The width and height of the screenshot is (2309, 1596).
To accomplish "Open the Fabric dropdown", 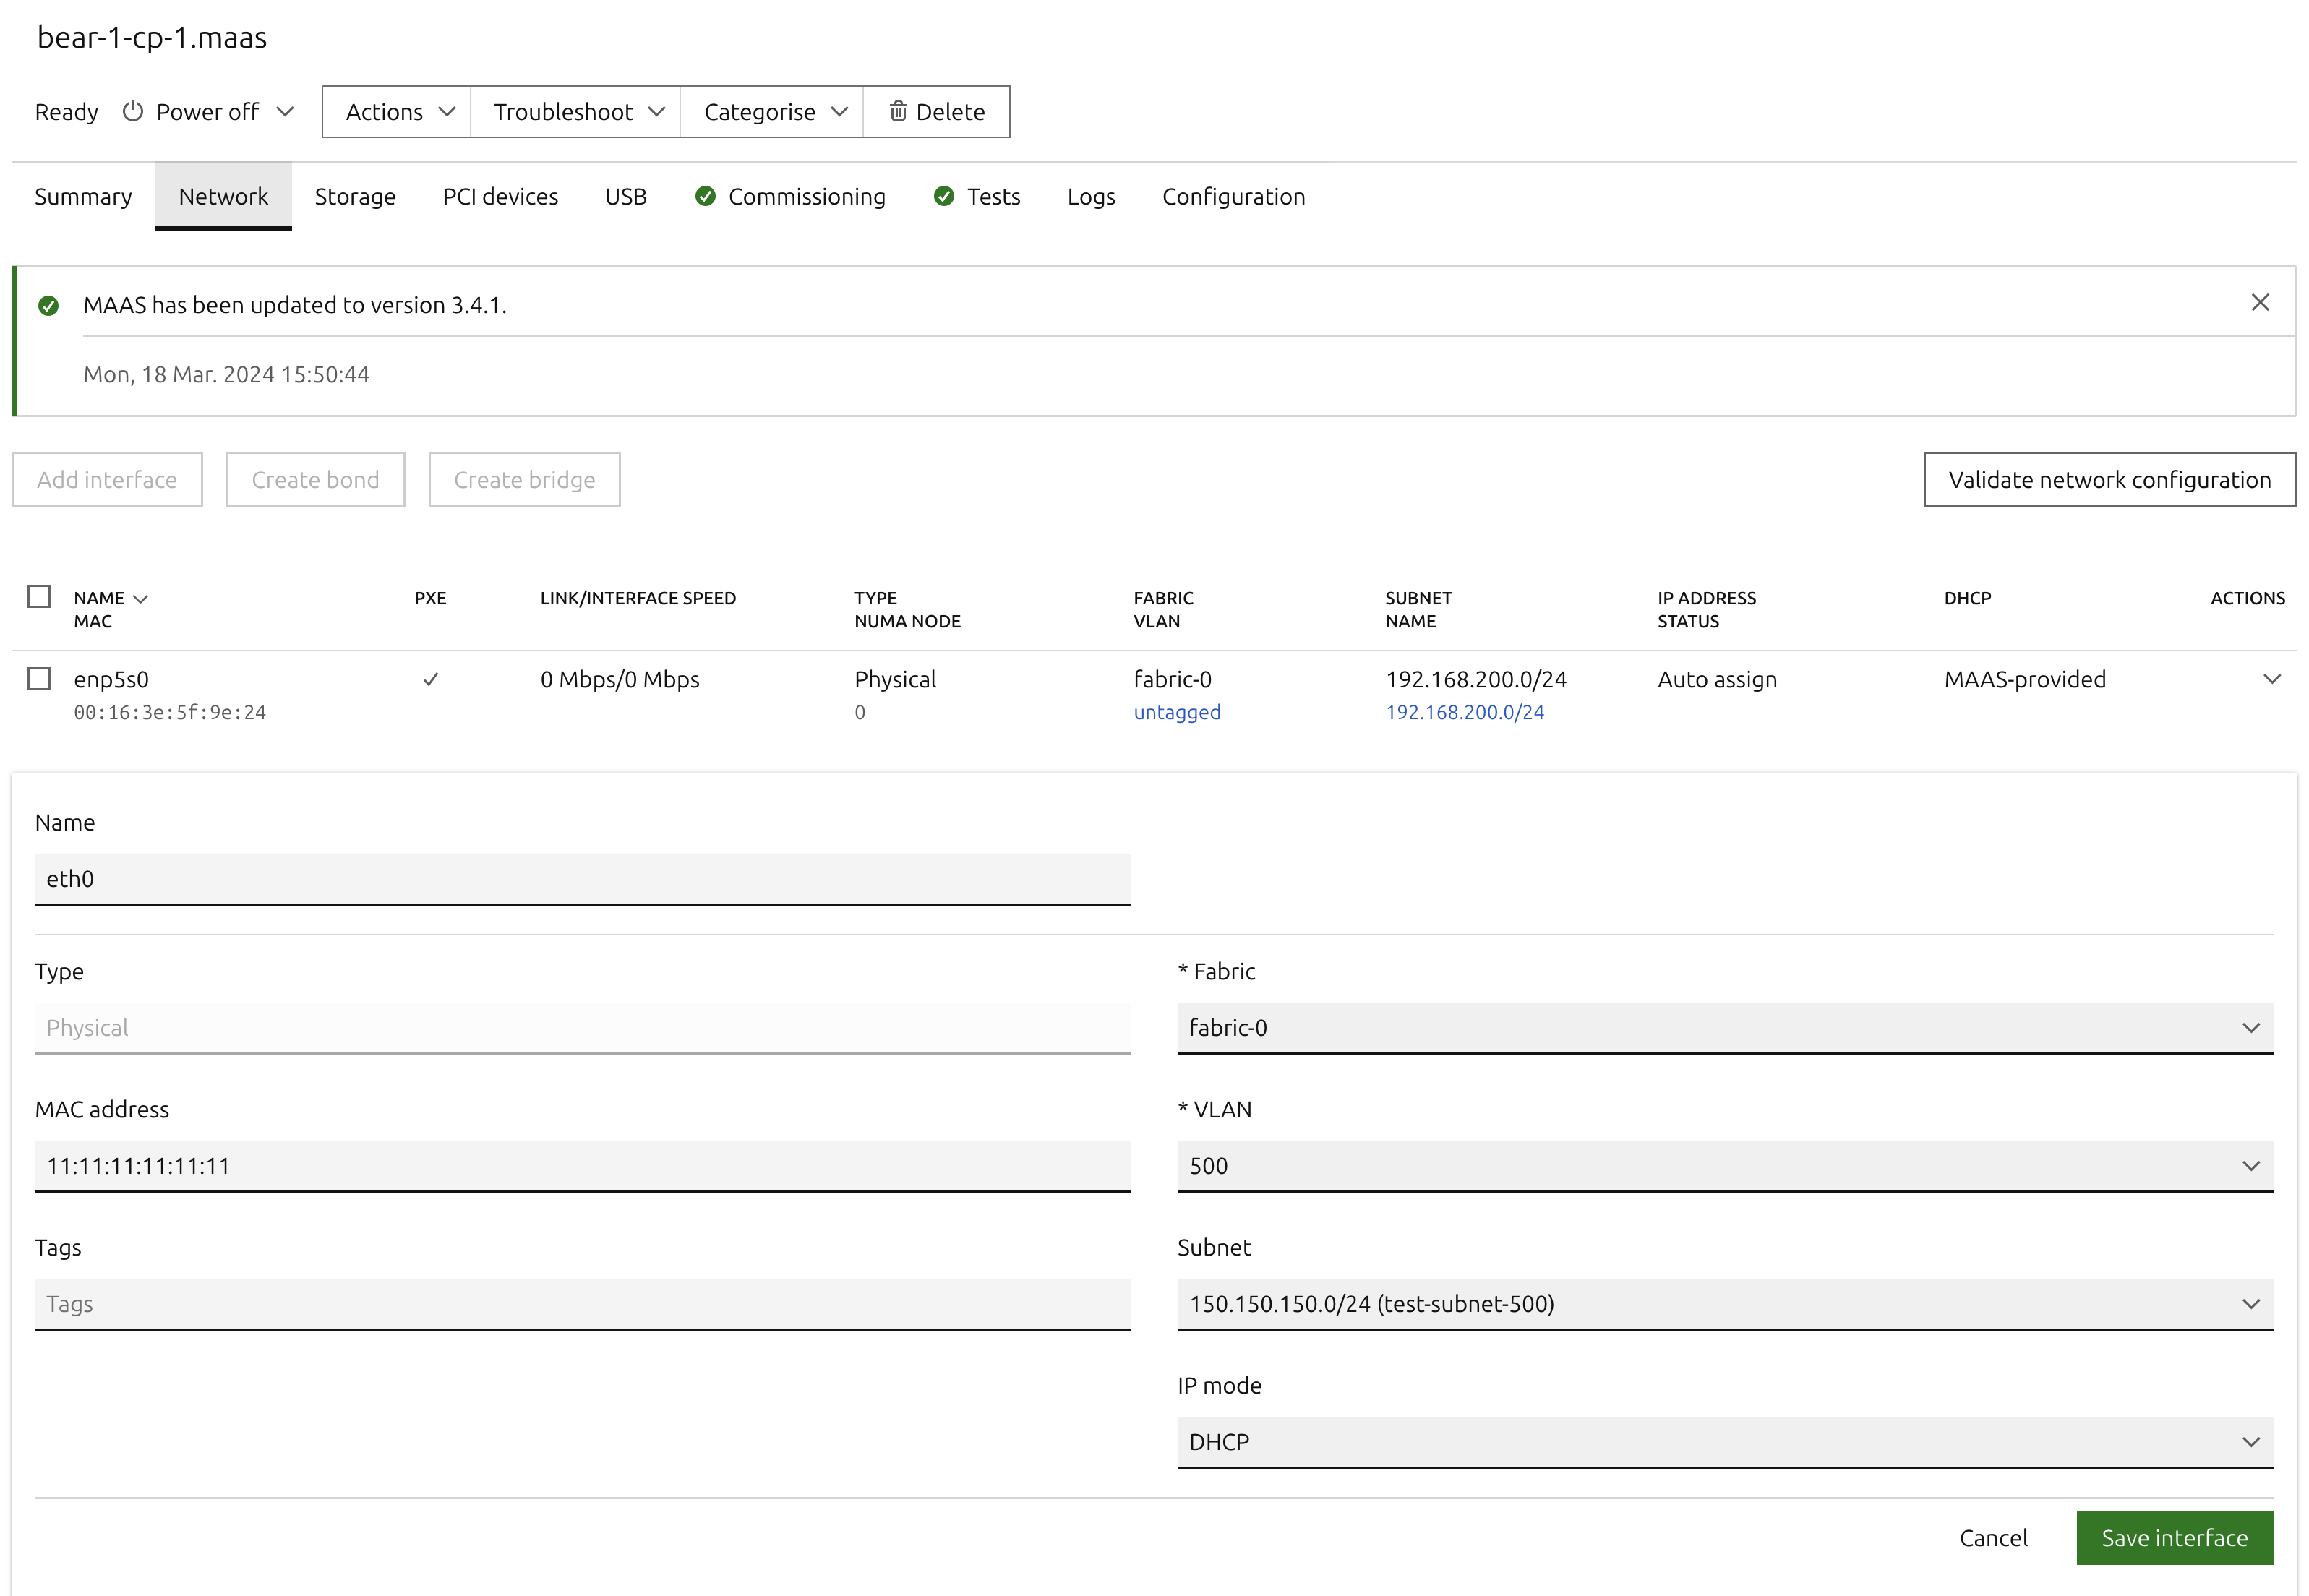I will [x=1724, y=1027].
